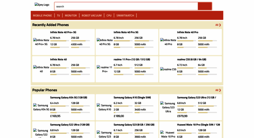Click 3400 mAh on Samsung Galaxy A10

tap(140, 110)
